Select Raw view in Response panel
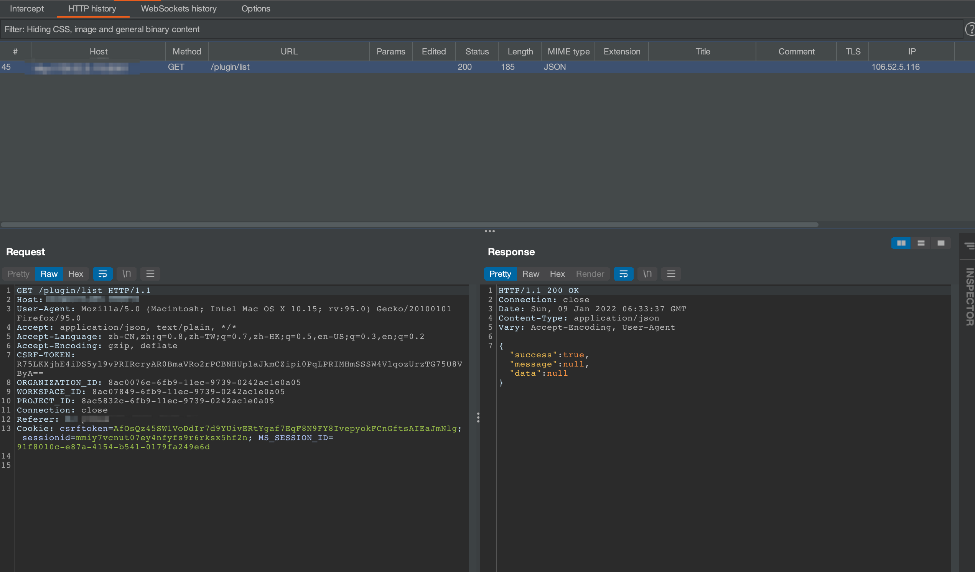975x572 pixels. point(530,274)
